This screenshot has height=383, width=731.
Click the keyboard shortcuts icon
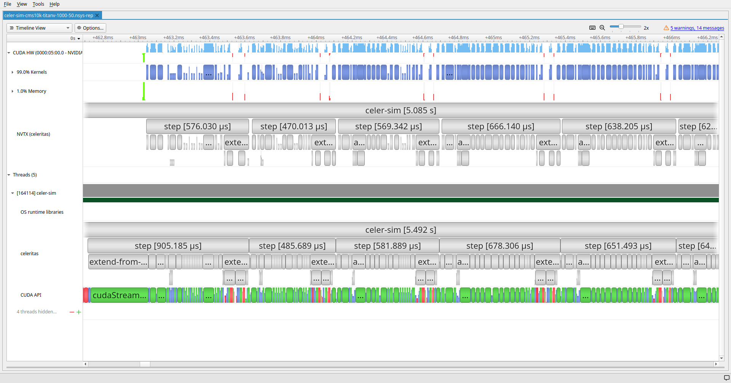(x=592, y=28)
